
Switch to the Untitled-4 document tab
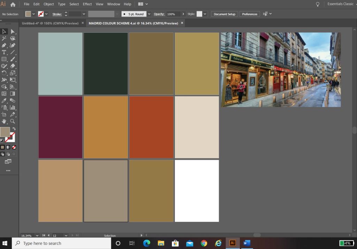click(x=50, y=23)
